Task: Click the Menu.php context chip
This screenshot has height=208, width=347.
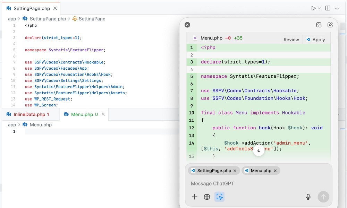Action: click(x=261, y=171)
